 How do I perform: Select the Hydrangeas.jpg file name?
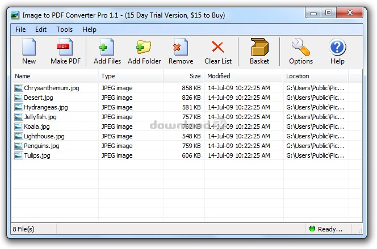pyautogui.click(x=45, y=107)
